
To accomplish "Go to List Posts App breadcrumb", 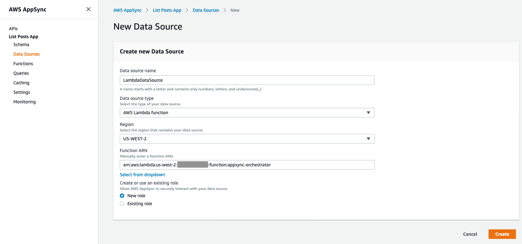I will click(x=167, y=10).
